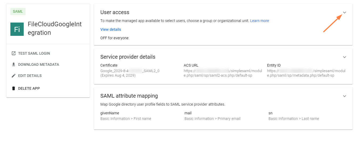Click the OFF for everyone status text
Screen dimensions: 356x147
(x=114, y=38)
